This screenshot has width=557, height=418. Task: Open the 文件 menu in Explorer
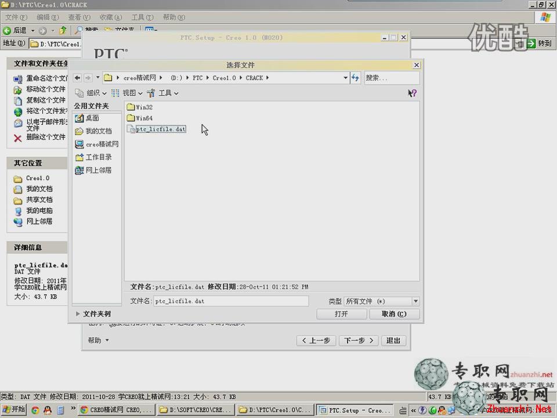pos(16,17)
